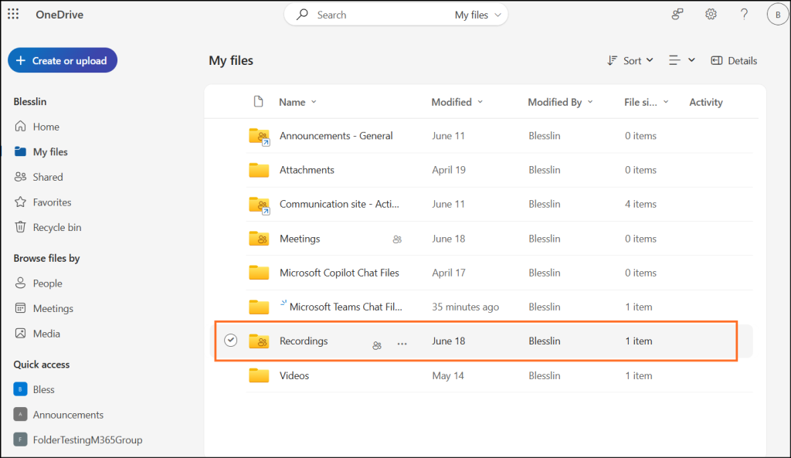Click the Shared people icon in sidebar

20,177
